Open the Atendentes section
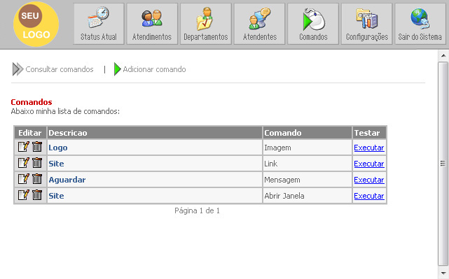 coord(259,24)
